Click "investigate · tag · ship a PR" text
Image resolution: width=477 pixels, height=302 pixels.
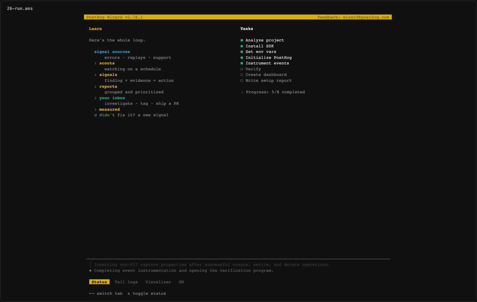[x=142, y=104]
